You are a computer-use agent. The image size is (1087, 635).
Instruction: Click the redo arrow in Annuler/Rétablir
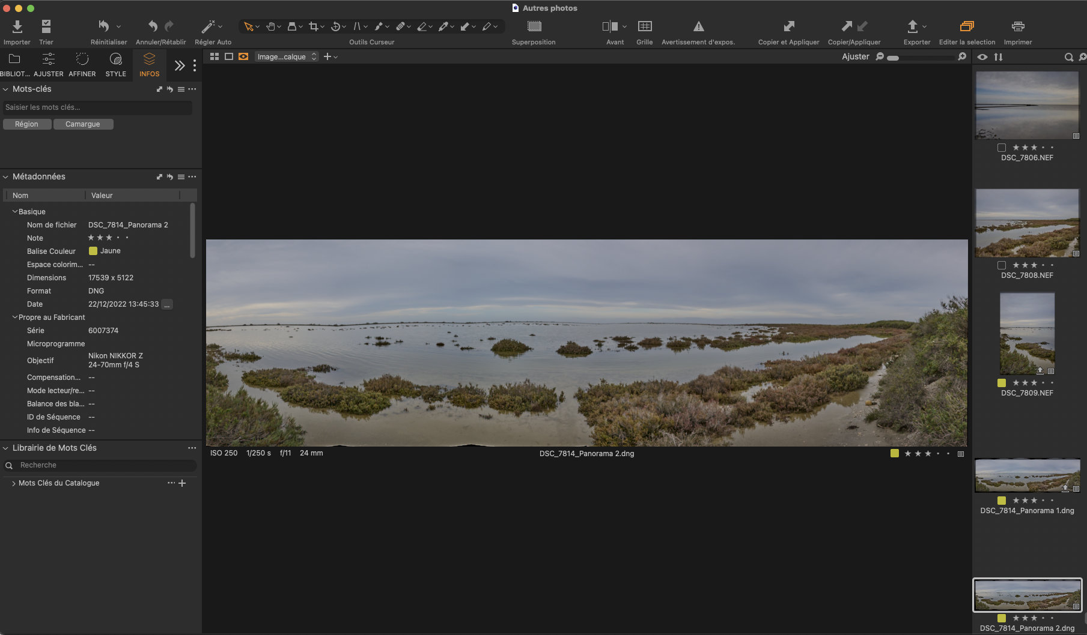[169, 26]
